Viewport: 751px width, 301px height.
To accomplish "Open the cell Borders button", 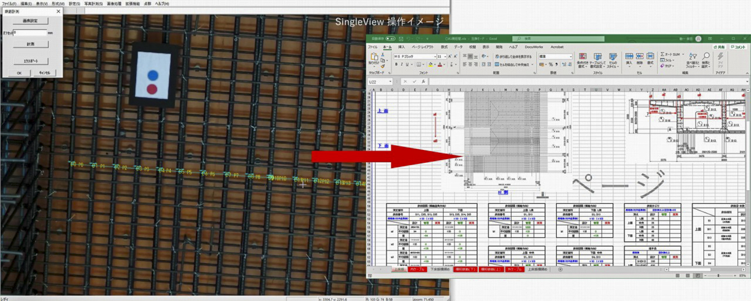I will (x=418, y=64).
